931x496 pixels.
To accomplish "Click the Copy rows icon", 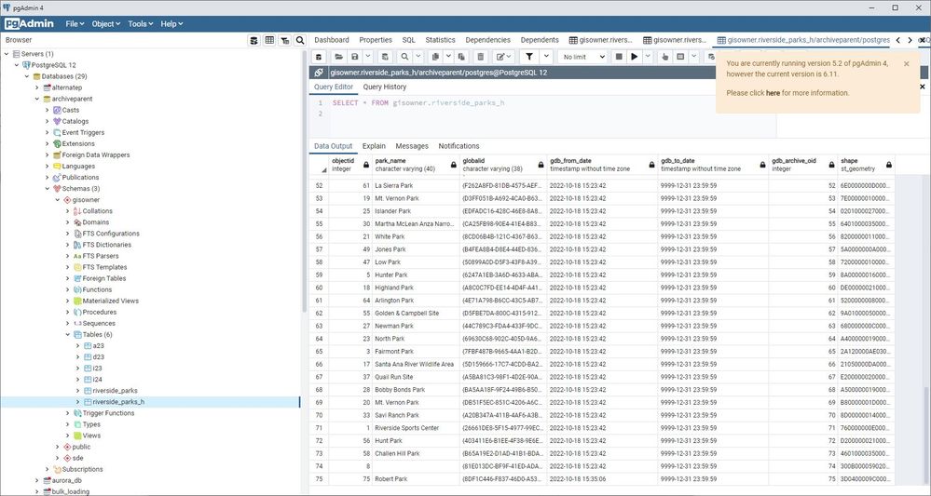I will tap(435, 57).
